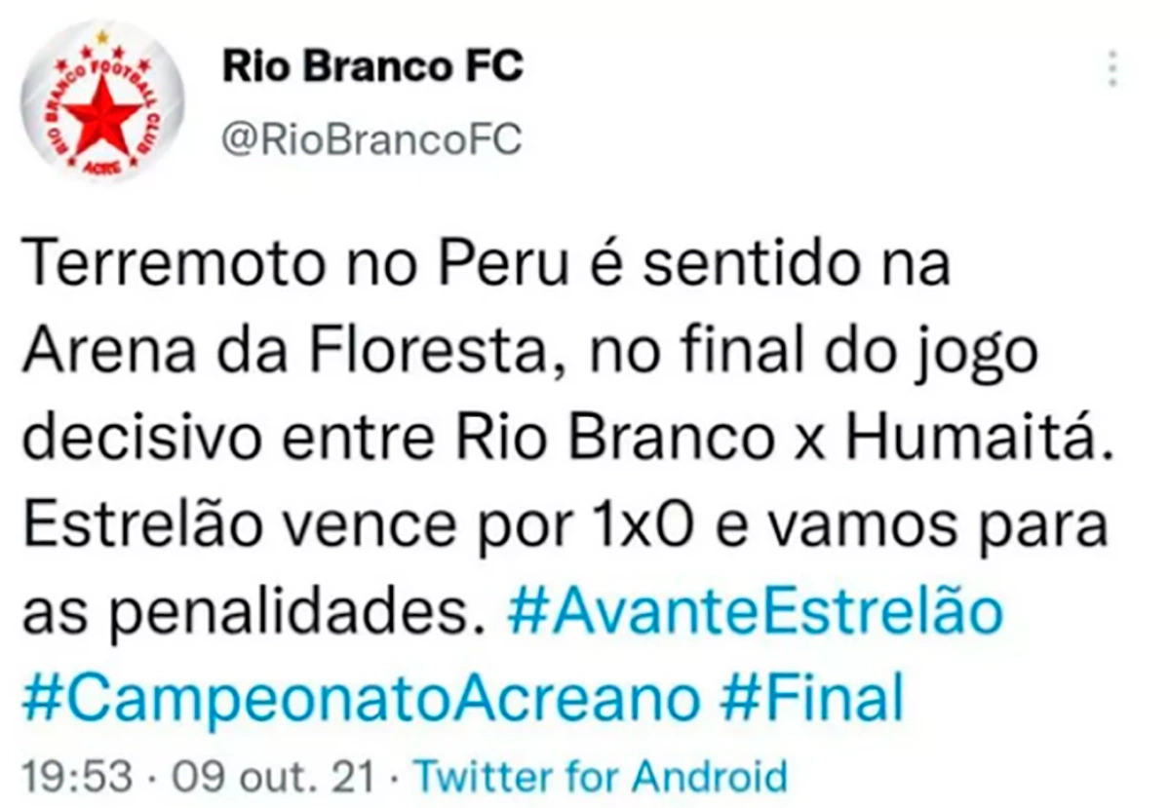Open the #Final hashtag
The width and height of the screenshot is (1170, 808).
(814, 698)
